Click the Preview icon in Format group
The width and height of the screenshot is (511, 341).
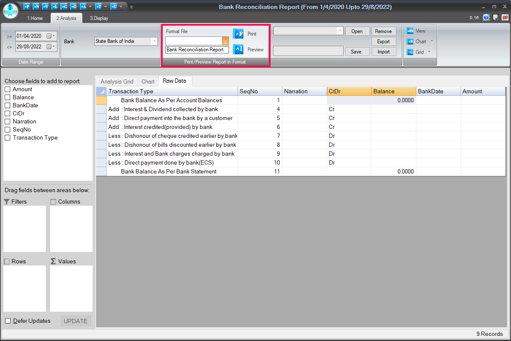(x=238, y=49)
